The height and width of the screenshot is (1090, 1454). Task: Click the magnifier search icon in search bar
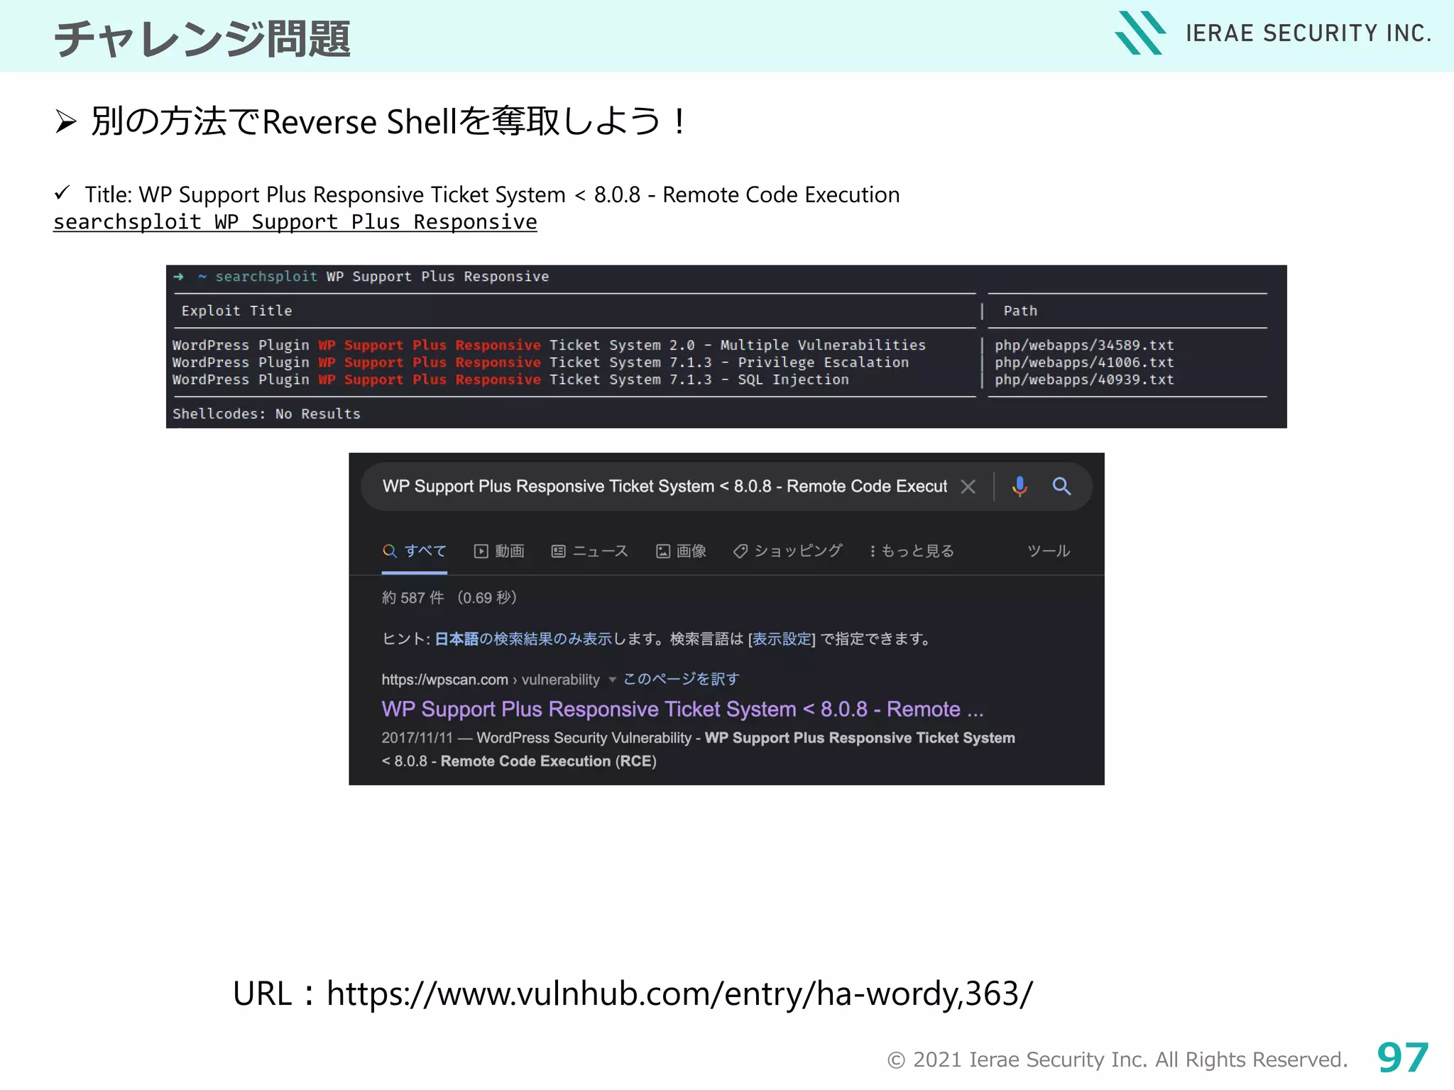coord(1061,486)
